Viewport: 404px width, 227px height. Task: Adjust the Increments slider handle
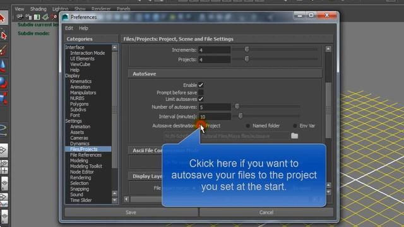point(247,49)
